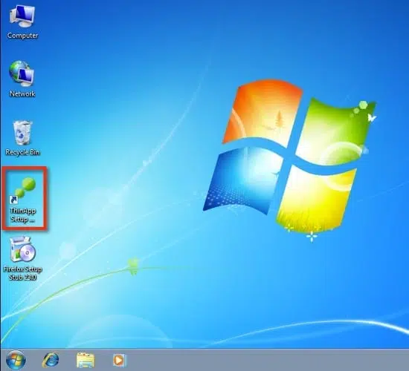Click the white butterfly on the Windows logo

(372, 118)
